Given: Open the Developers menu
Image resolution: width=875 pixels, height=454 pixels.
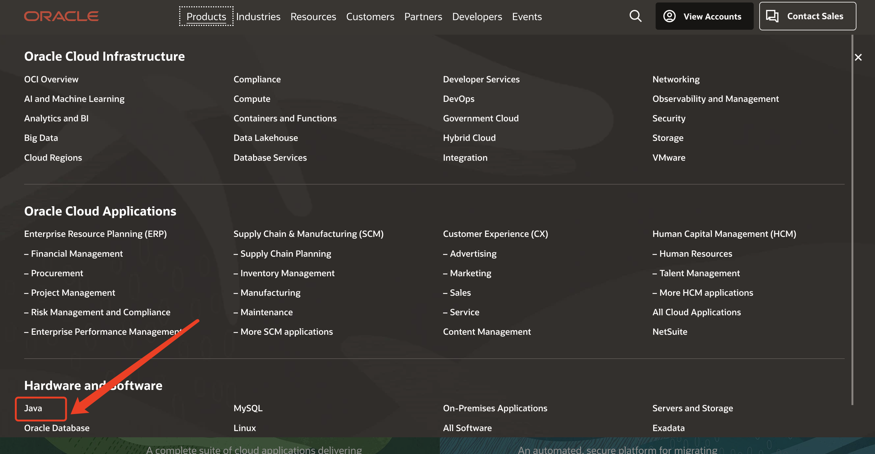Looking at the screenshot, I should [477, 16].
